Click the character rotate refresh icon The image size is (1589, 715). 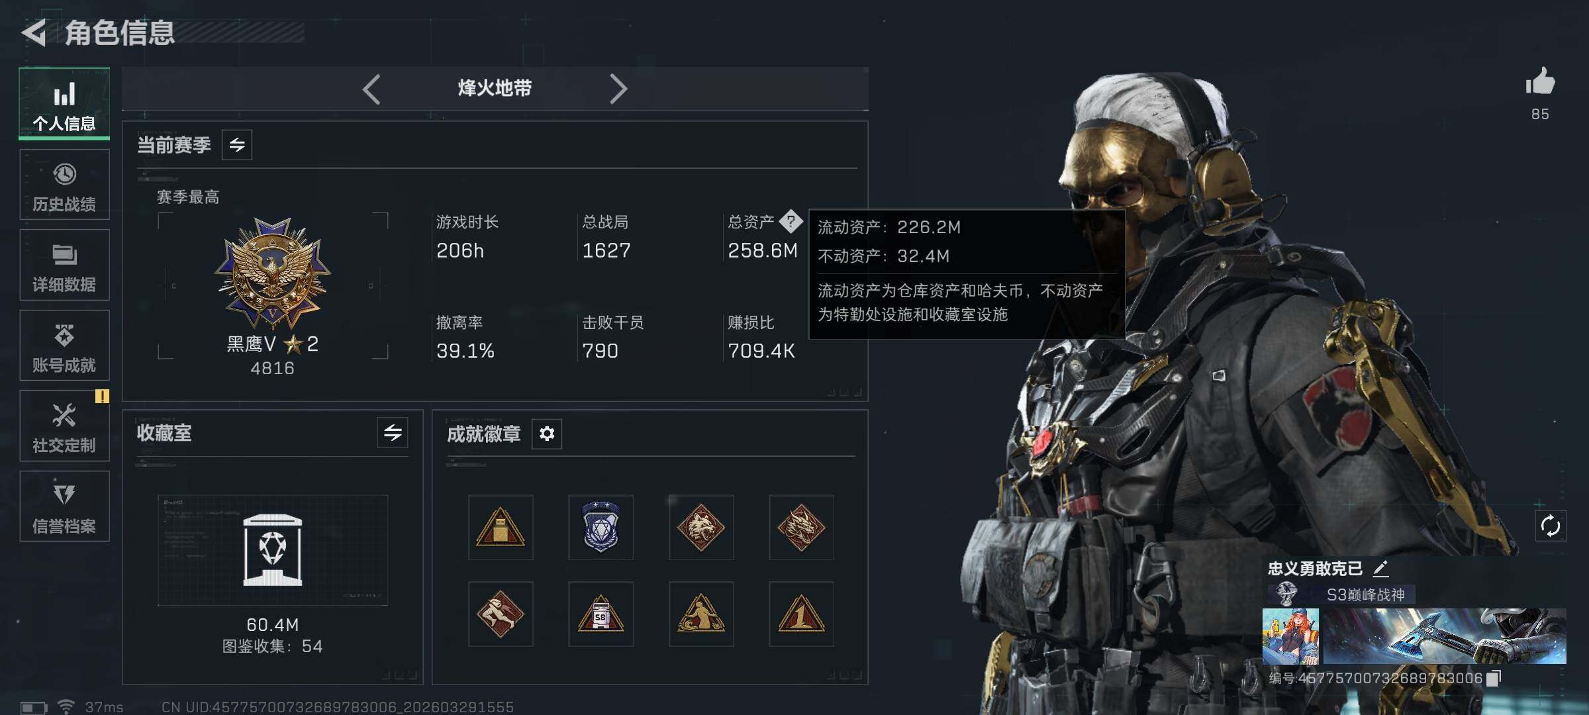pyautogui.click(x=1551, y=526)
